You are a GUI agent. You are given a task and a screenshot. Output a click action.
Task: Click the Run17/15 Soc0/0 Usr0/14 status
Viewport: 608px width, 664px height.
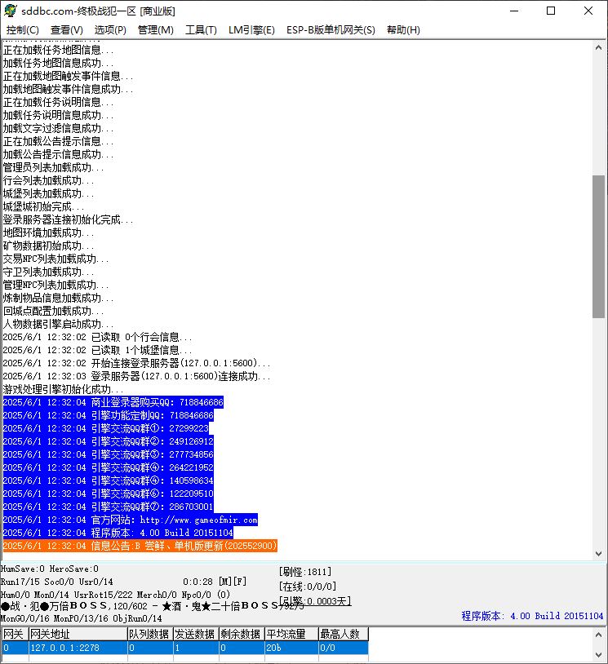click(57, 582)
